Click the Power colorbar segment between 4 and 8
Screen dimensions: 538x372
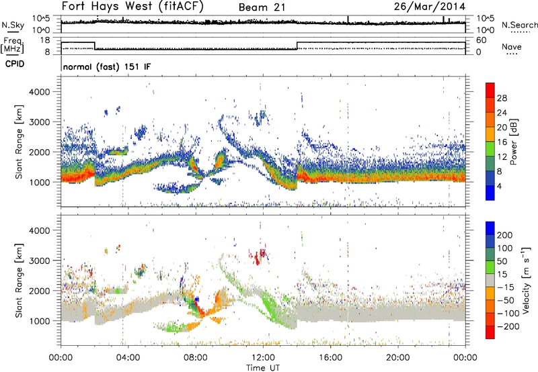[490, 179]
